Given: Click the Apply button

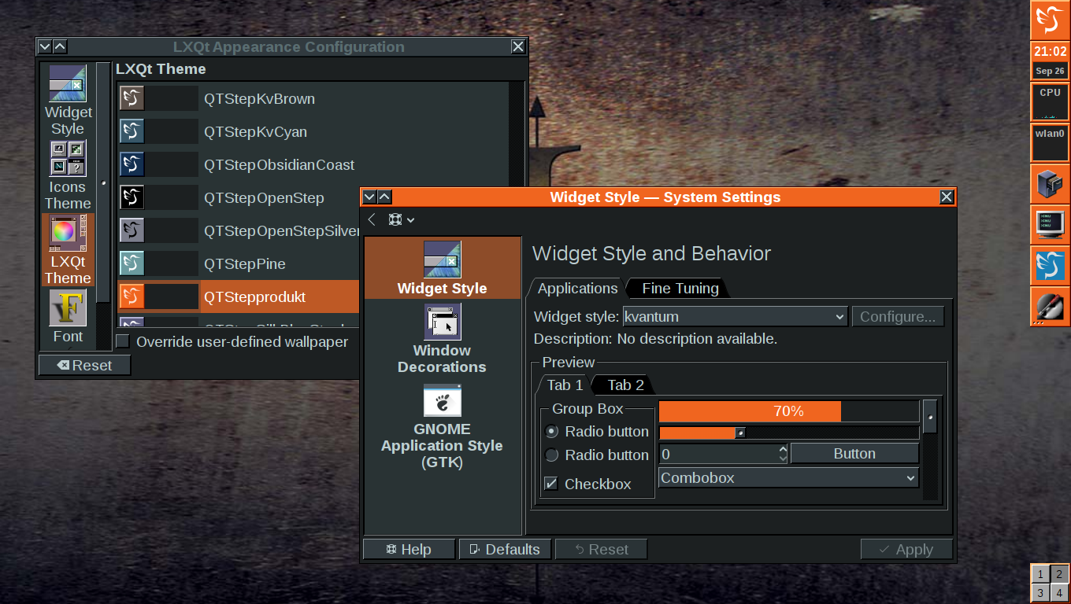Looking at the screenshot, I should [906, 549].
